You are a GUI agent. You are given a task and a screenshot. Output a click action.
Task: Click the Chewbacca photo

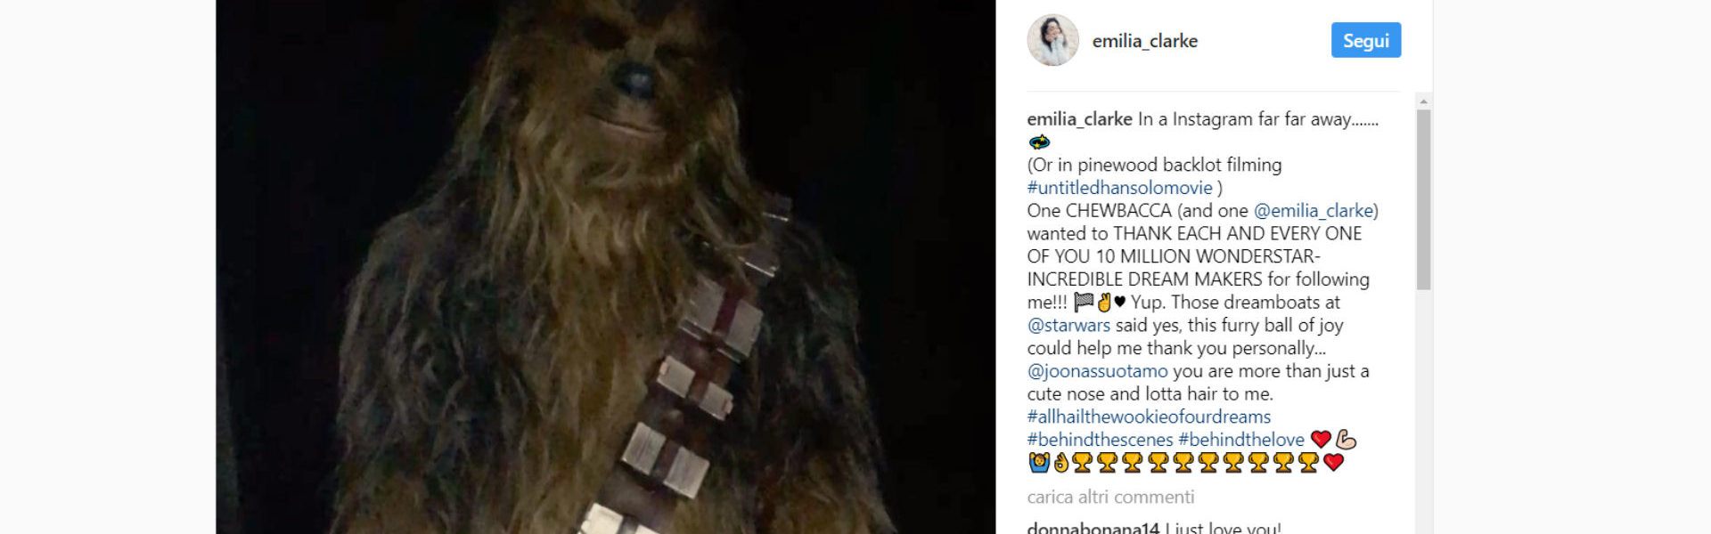pos(605,267)
